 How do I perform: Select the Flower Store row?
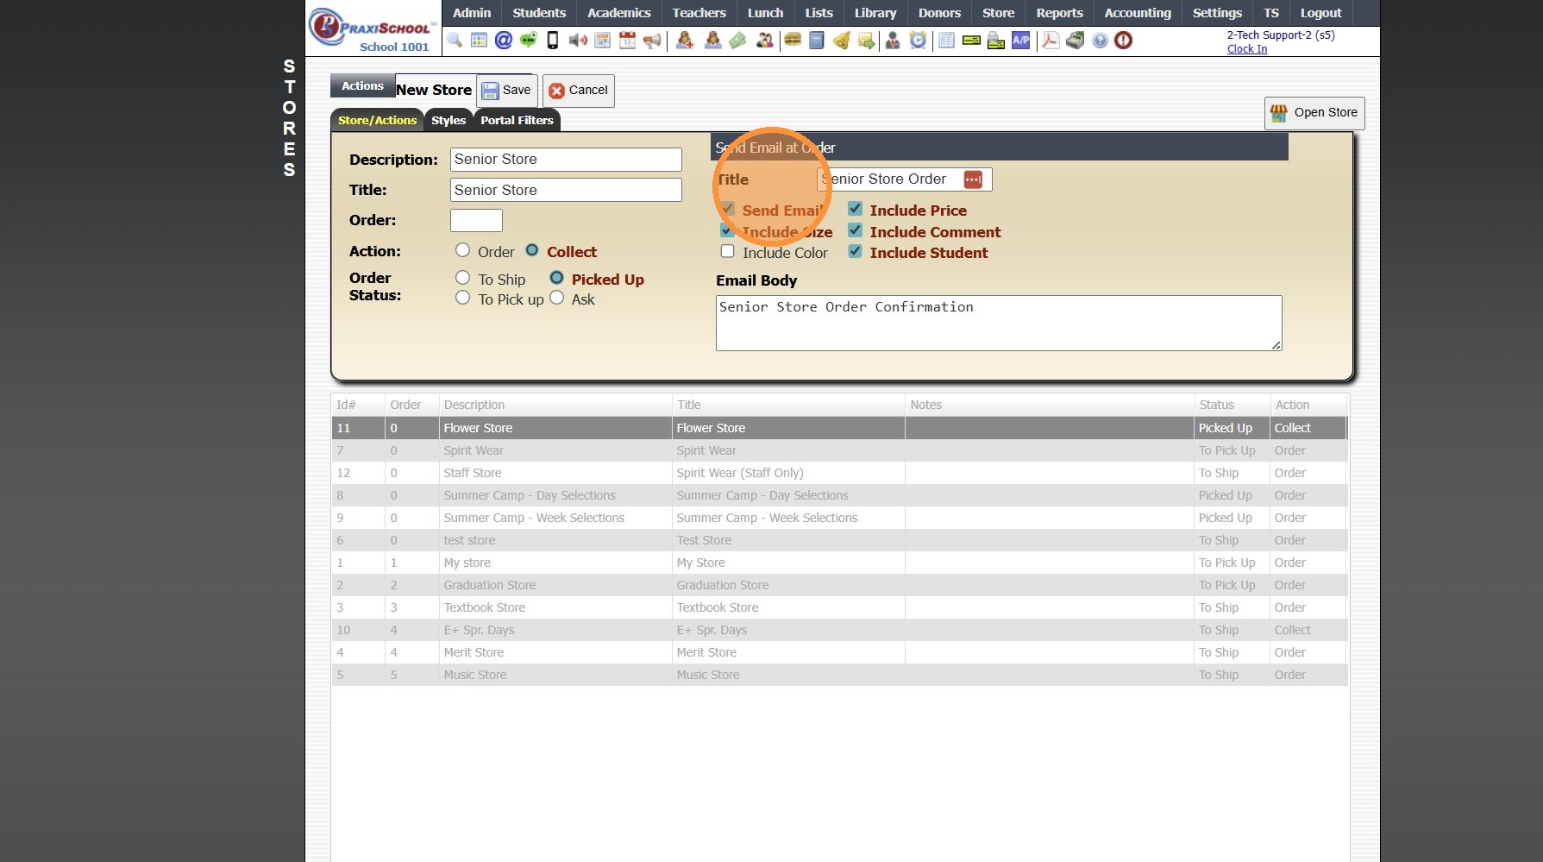[x=839, y=428]
